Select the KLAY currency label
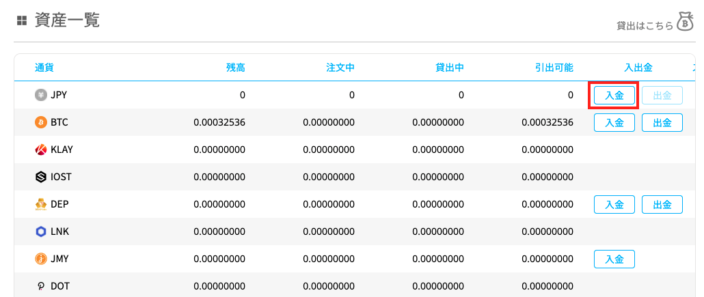This screenshot has width=704, height=297. (62, 150)
